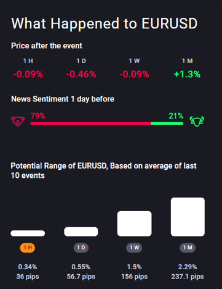Click the 1 M potential range bar

click(x=188, y=217)
